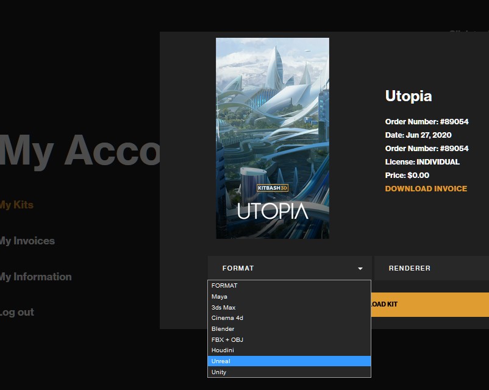Select Blender format option

pyautogui.click(x=289, y=329)
